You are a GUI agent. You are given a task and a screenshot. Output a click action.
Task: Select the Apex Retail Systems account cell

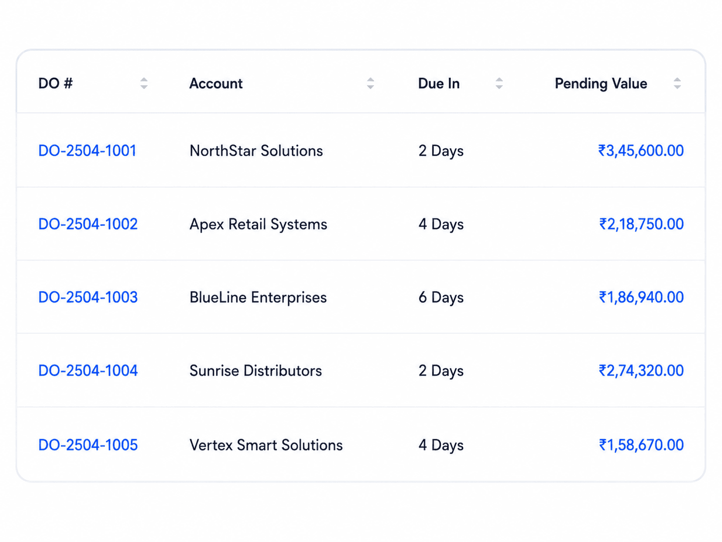[258, 225]
